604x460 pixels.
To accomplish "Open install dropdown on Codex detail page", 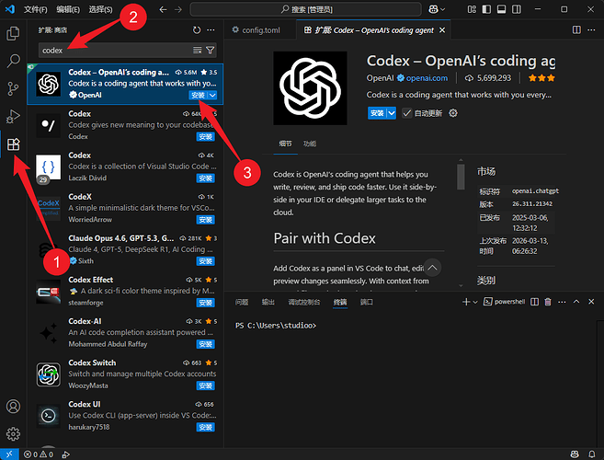I will click(x=392, y=113).
